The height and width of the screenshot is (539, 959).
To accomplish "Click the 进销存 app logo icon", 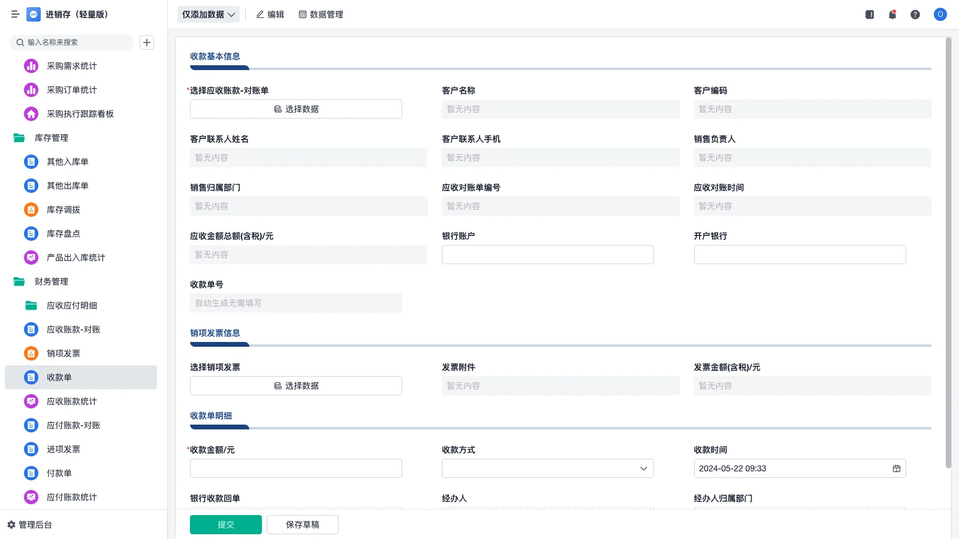I will tap(34, 14).
